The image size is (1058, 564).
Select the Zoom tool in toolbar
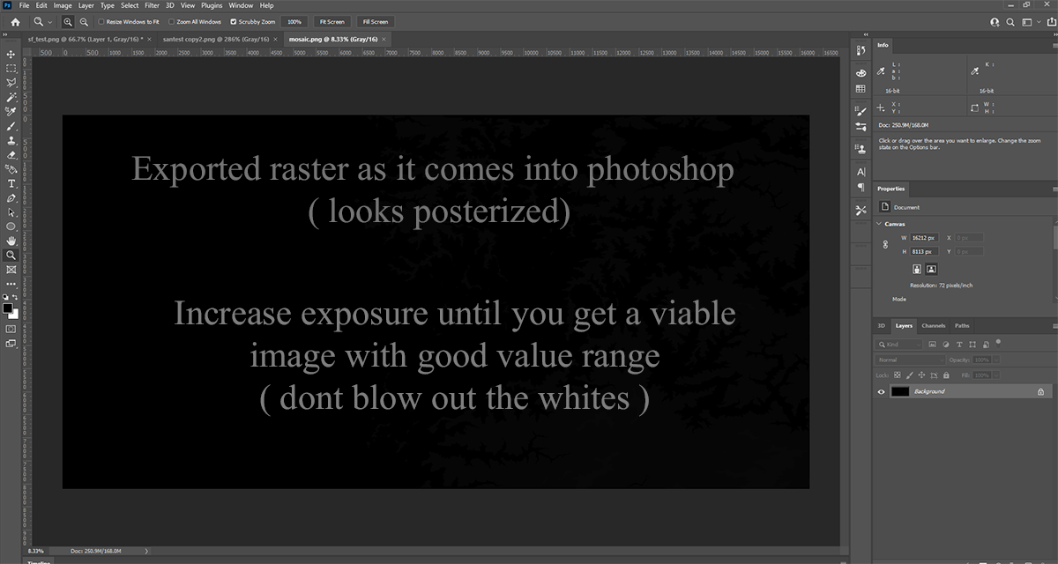point(11,255)
